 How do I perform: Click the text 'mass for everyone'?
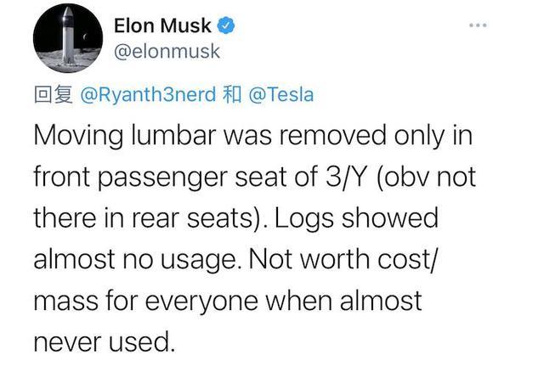coord(145,301)
